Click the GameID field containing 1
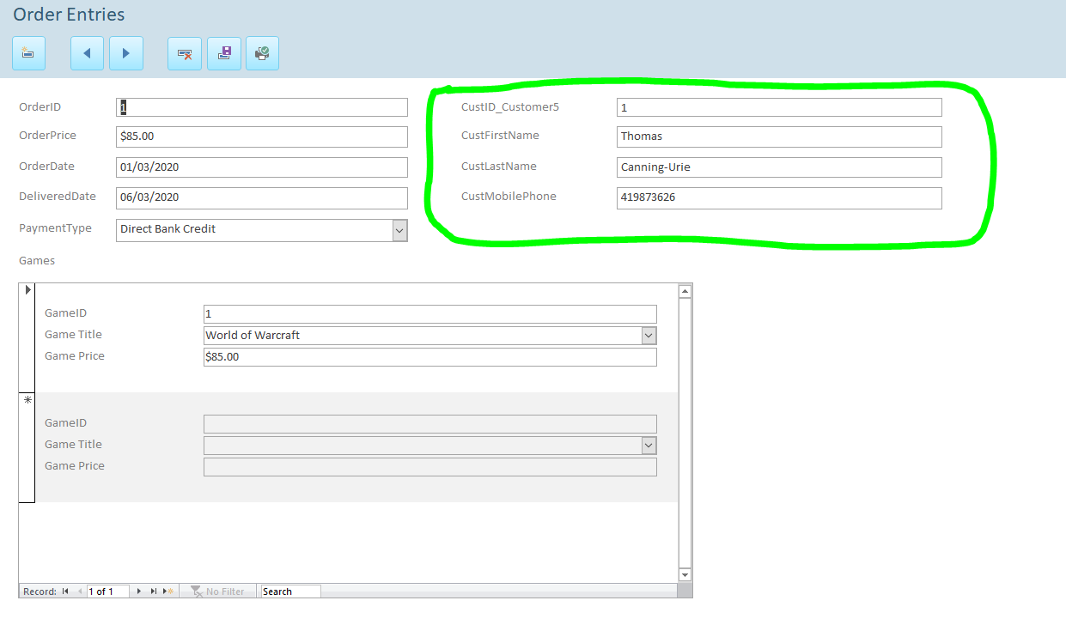Image resolution: width=1066 pixels, height=637 pixels. point(429,314)
